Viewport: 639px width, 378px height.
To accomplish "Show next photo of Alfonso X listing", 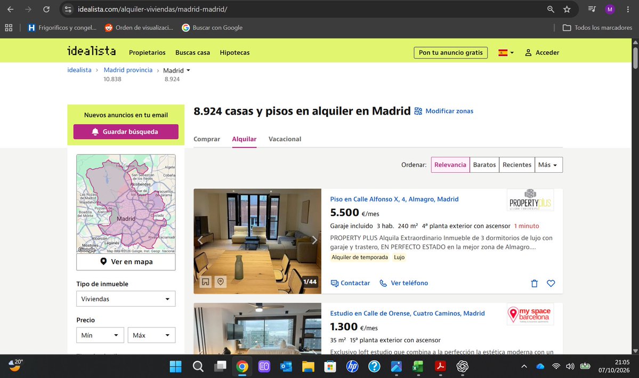I will (314, 240).
